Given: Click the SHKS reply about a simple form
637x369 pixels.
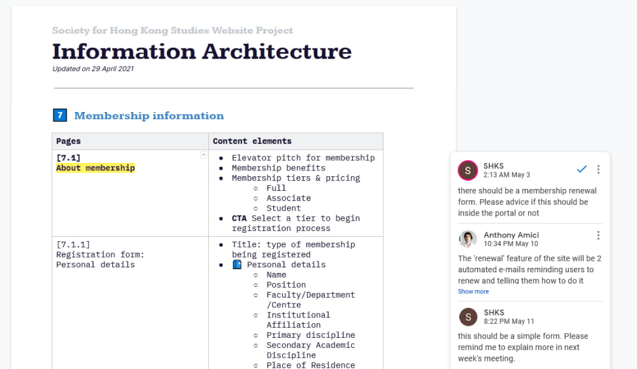Looking at the screenshot, I should click(x=522, y=347).
